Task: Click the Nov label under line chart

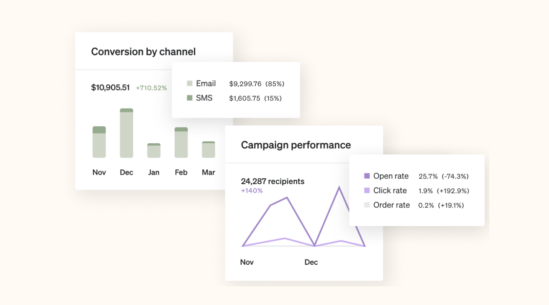Action: tap(247, 262)
